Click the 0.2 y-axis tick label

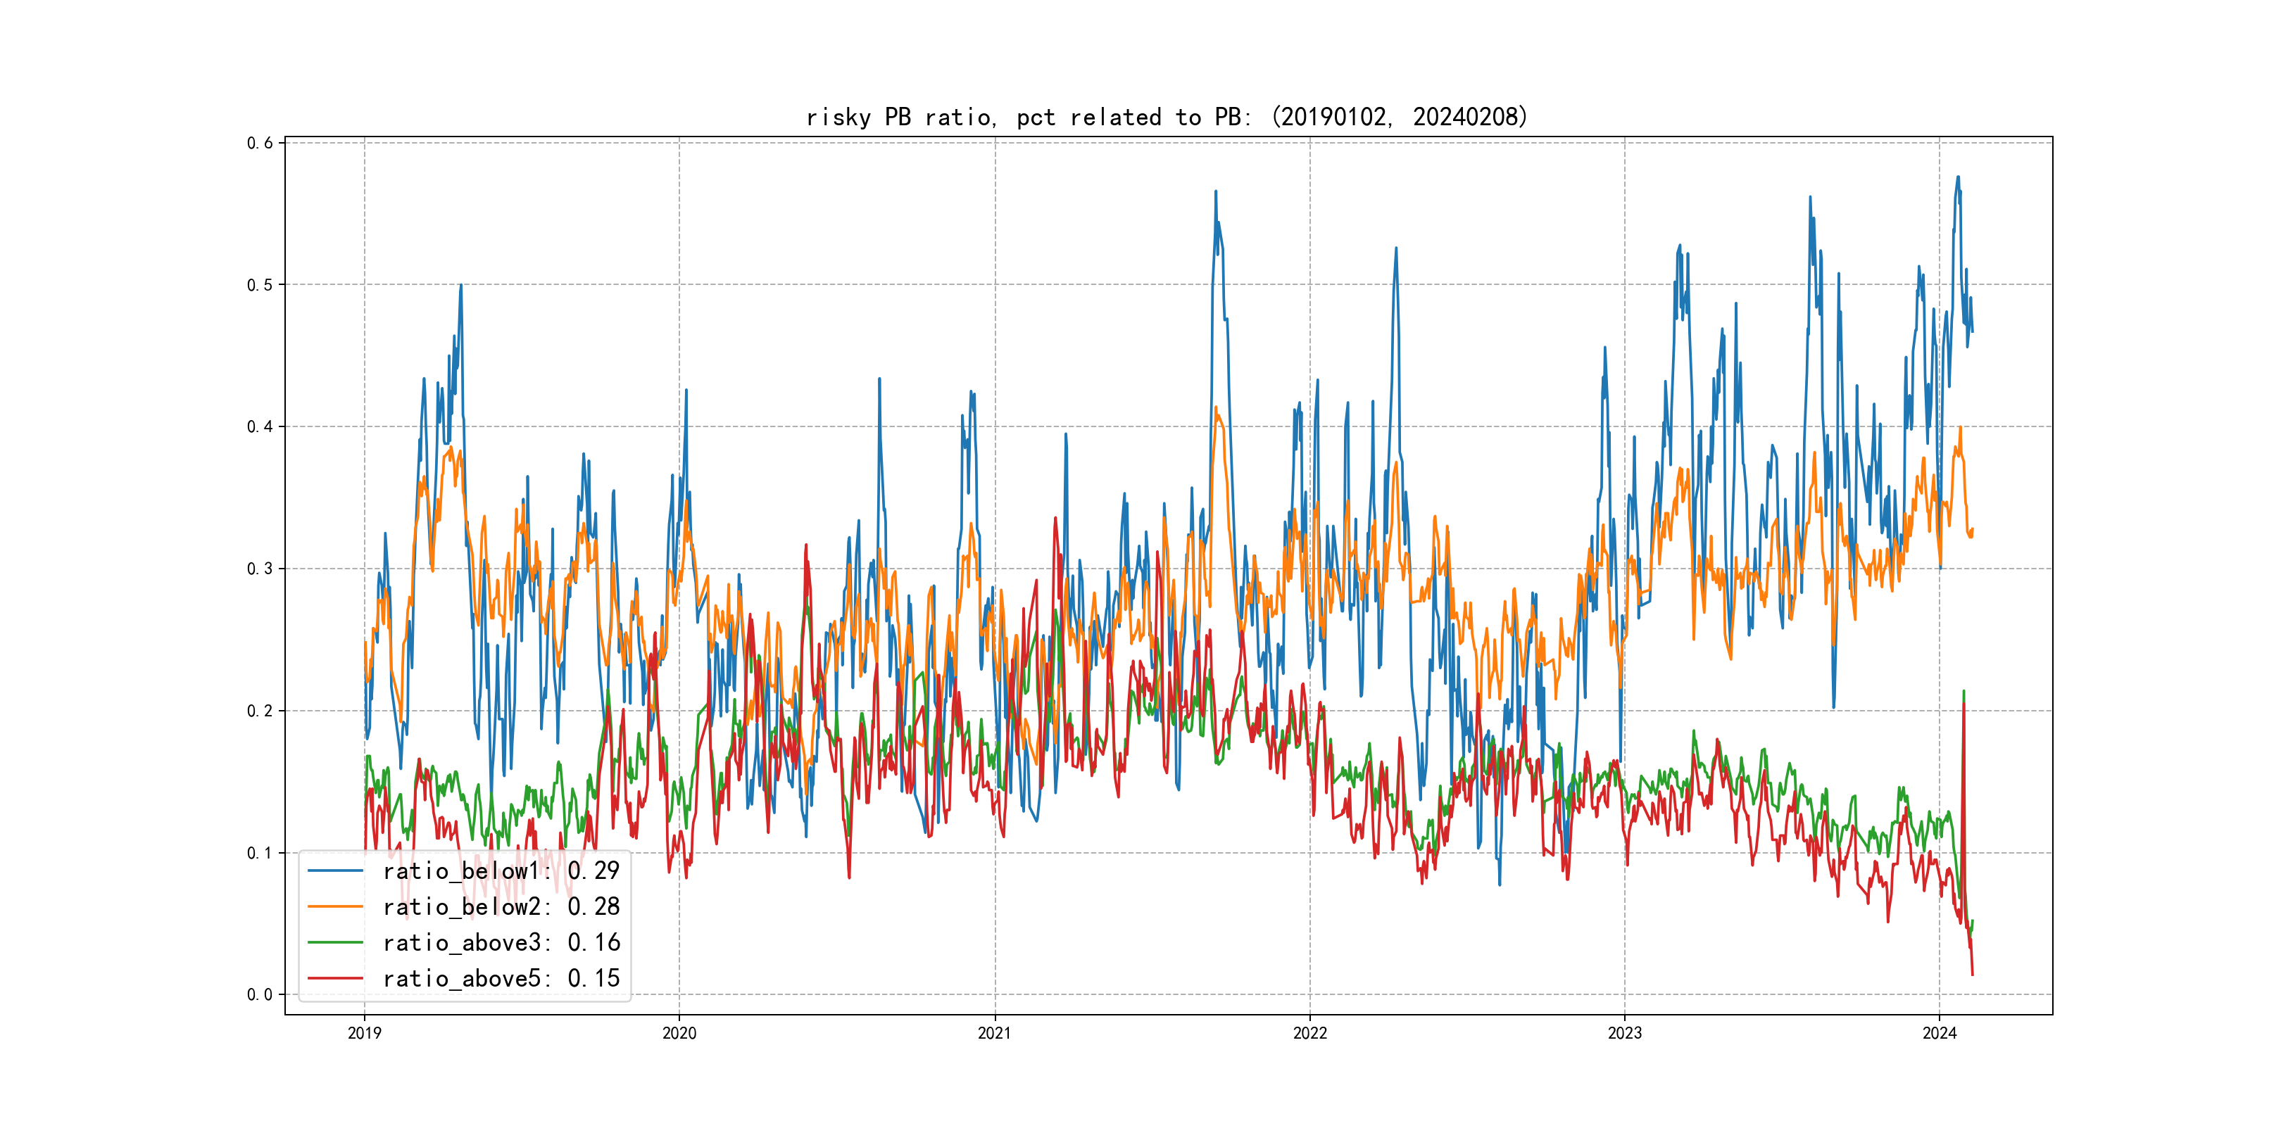pos(260,711)
